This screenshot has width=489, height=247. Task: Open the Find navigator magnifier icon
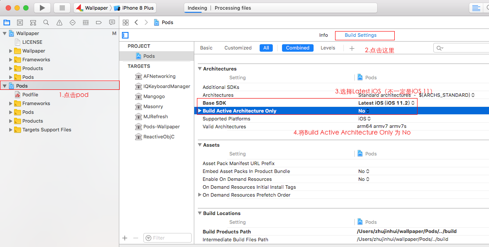pos(46,22)
